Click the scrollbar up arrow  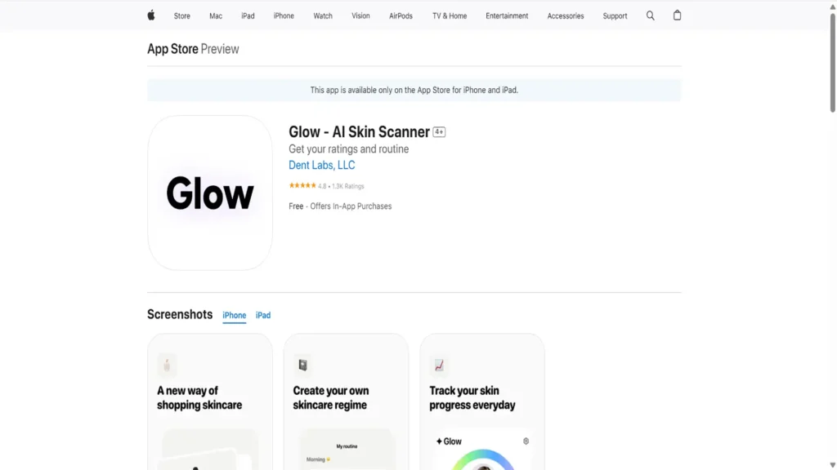click(x=832, y=7)
